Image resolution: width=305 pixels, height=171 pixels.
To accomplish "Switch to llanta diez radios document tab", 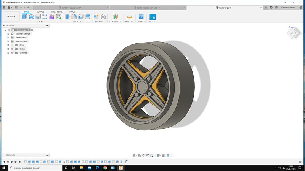I will pyautogui.click(x=148, y=8).
